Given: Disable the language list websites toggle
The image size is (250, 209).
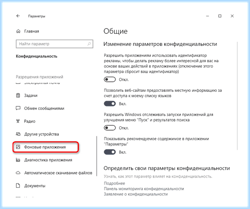Looking at the screenshot, I should (110, 103).
